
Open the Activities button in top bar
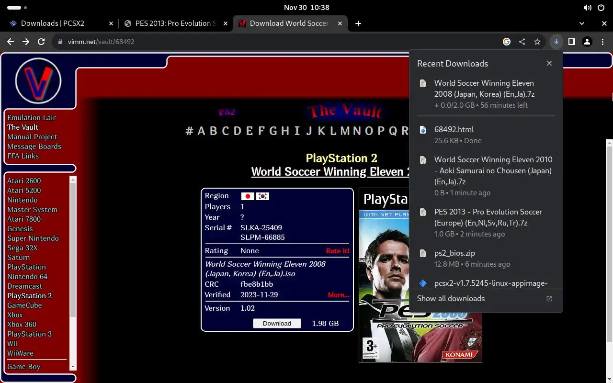coord(17,8)
